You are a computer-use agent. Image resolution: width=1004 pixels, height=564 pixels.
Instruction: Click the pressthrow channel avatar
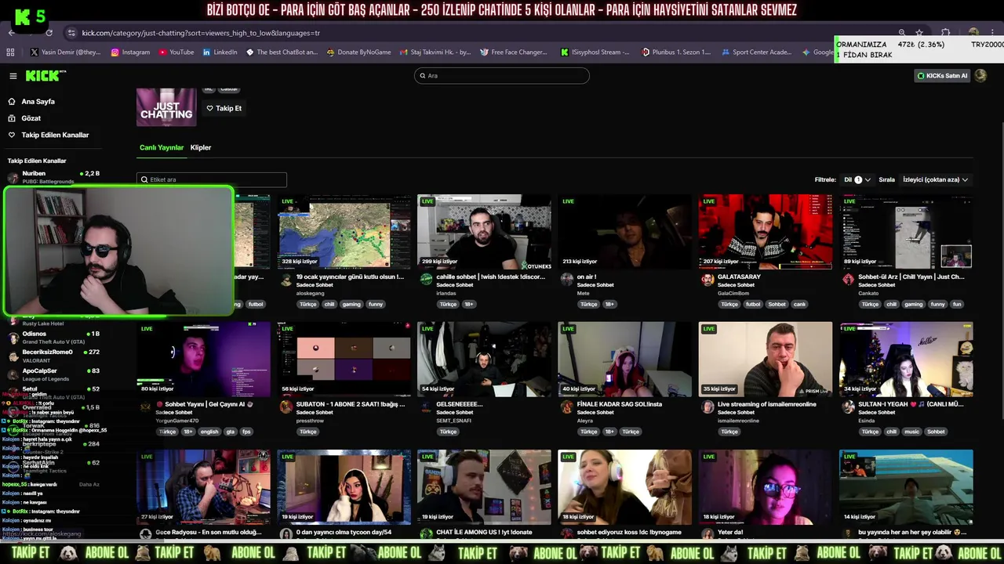[x=286, y=407]
